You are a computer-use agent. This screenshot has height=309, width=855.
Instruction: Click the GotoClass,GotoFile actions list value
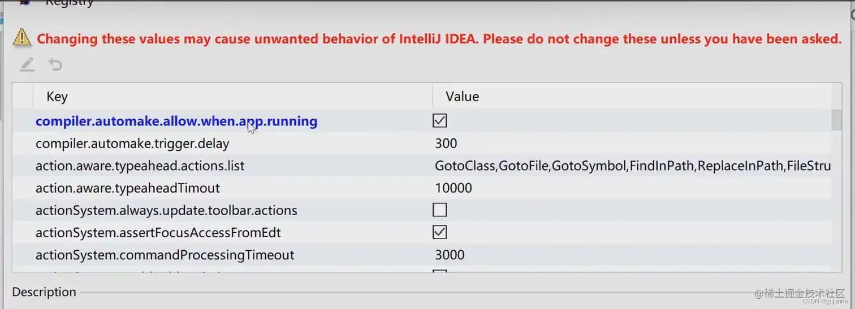pyautogui.click(x=632, y=166)
